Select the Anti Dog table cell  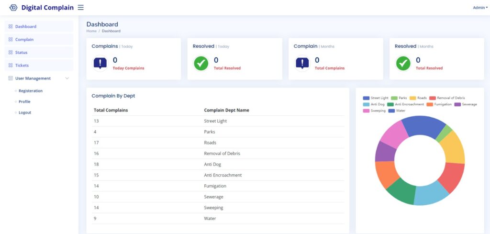click(x=212, y=164)
